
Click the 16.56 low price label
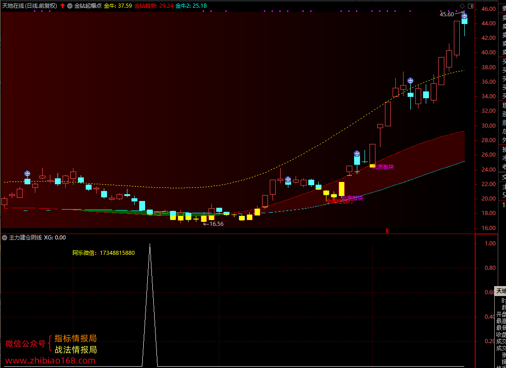pos(216,224)
